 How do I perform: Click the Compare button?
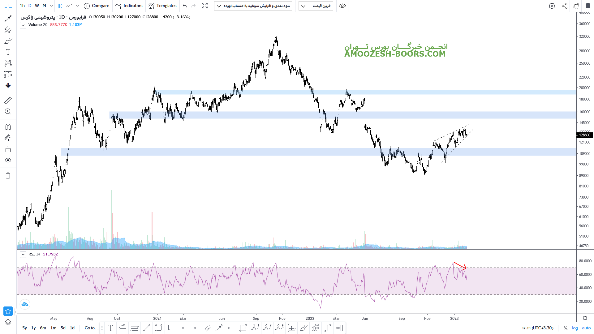click(x=97, y=6)
